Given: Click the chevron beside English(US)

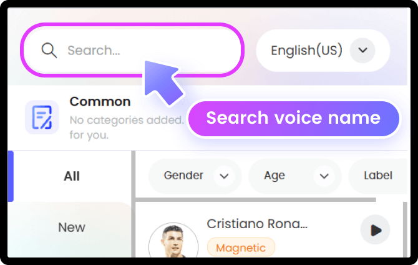Looking at the screenshot, I should point(362,50).
